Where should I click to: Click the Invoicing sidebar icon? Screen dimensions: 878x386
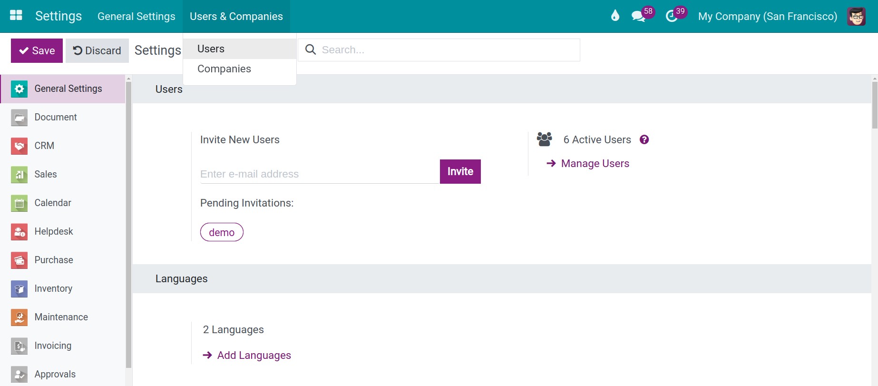(19, 346)
